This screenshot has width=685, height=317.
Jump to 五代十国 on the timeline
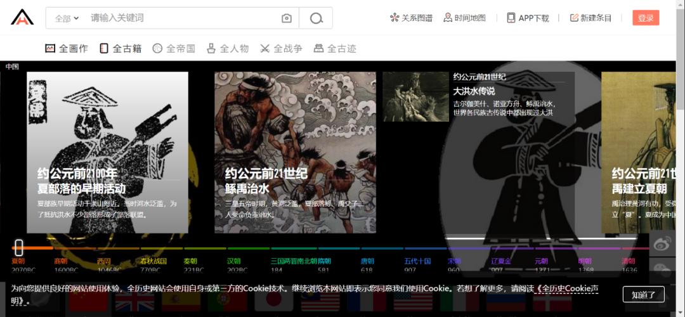417,261
